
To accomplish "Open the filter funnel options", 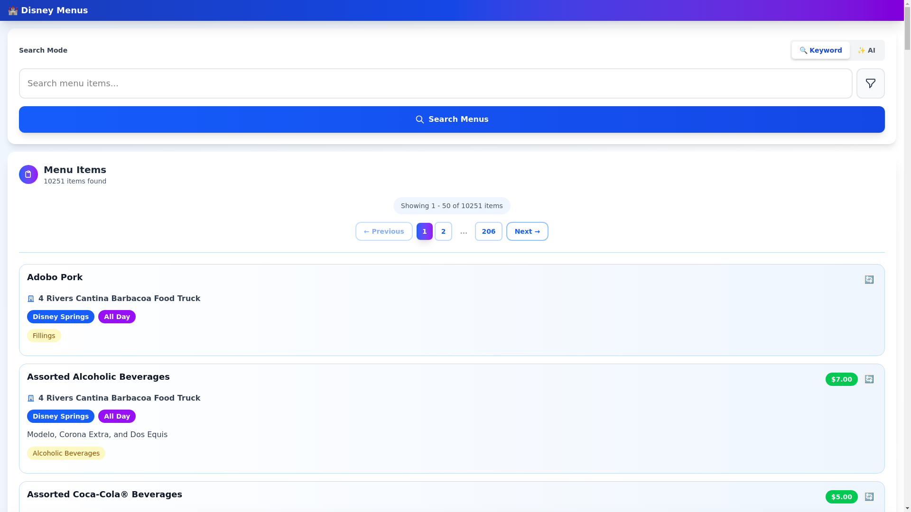I will coord(870,83).
